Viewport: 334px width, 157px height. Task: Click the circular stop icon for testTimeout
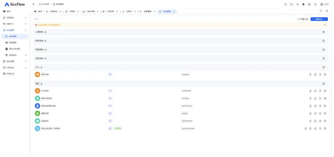(320, 106)
